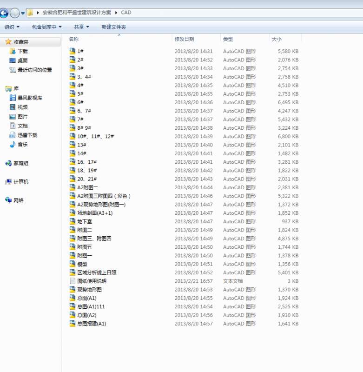Sort by the 大小 column header
363x372 pixels.
point(277,39)
